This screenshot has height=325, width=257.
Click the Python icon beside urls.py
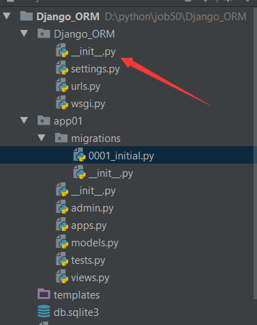pyautogui.click(x=62, y=86)
